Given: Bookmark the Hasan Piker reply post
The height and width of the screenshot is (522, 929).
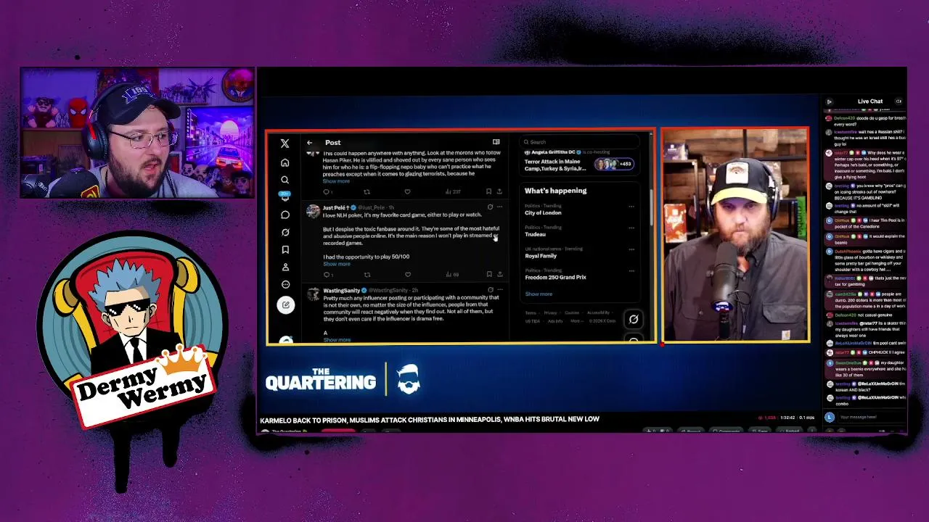Looking at the screenshot, I should [488, 191].
